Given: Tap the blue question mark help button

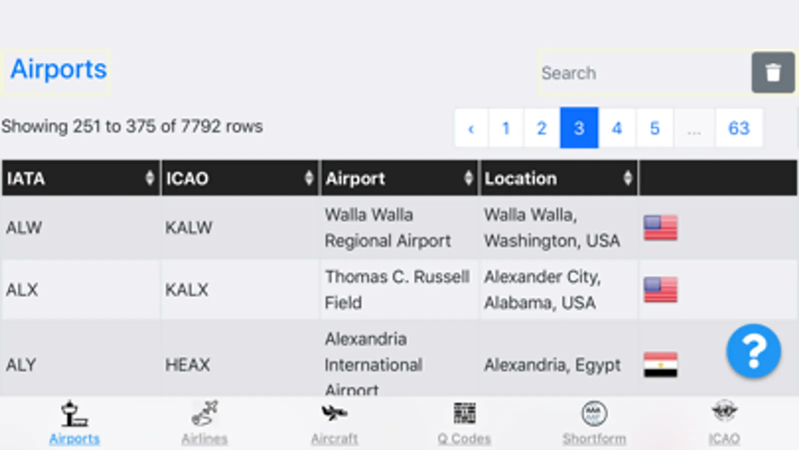Looking at the screenshot, I should (x=753, y=351).
